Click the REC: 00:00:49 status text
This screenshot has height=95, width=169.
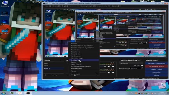134,78
